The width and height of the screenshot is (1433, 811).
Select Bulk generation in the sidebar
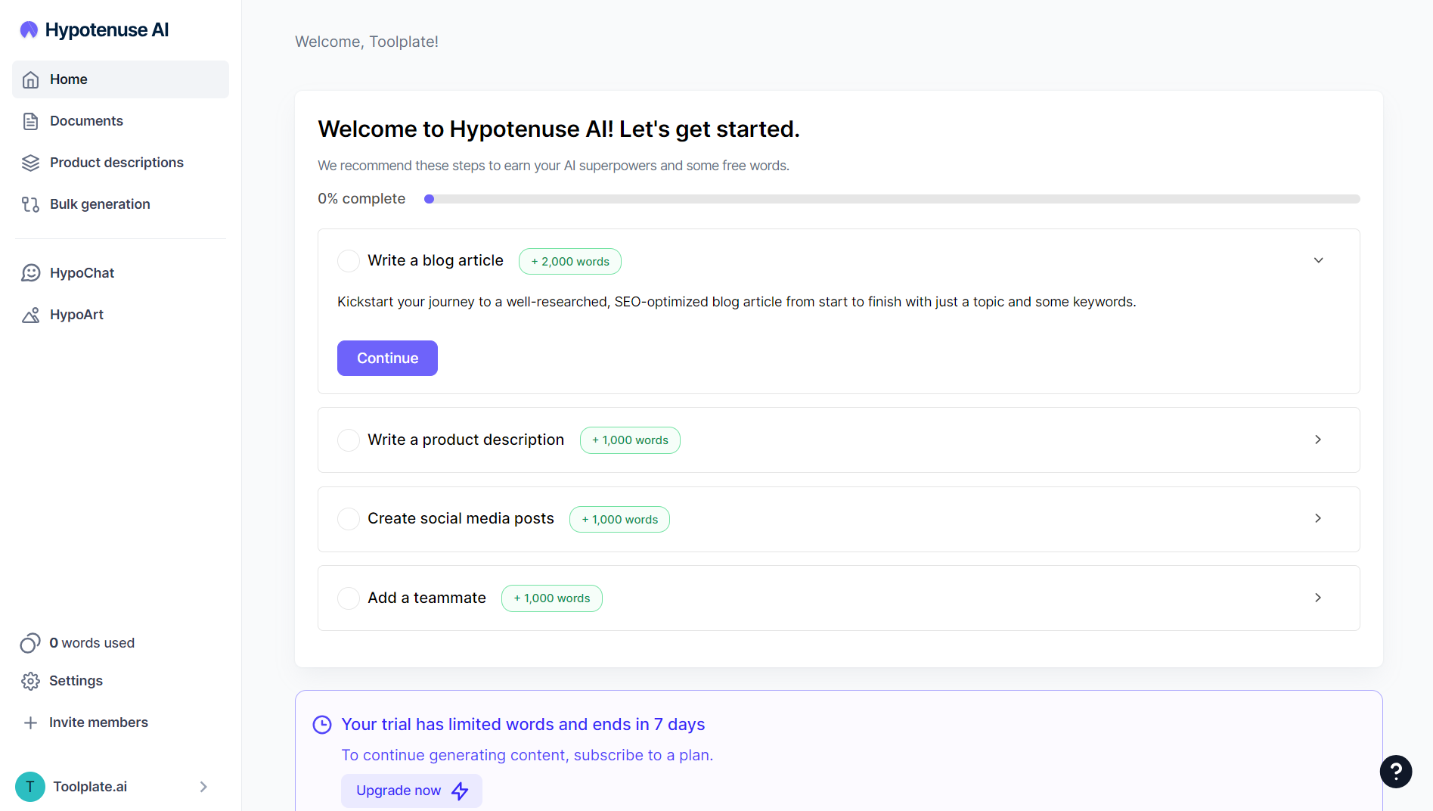[x=120, y=204]
